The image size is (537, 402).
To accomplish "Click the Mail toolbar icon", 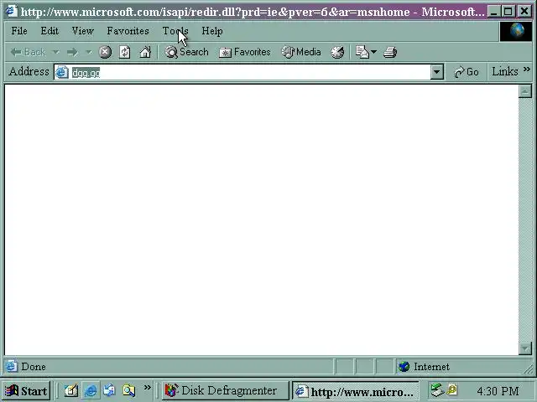I will coord(362,52).
